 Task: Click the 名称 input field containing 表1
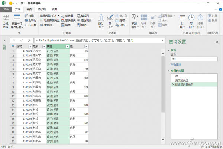coord(193,59)
